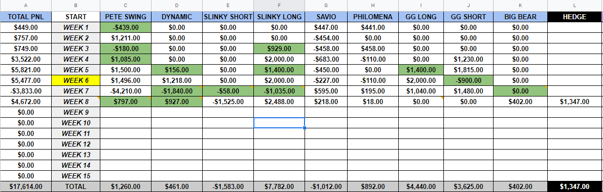The height and width of the screenshot is (192, 603).
Task: Click the -$1,583.00 Slinky Short total
Action: pyautogui.click(x=228, y=186)
